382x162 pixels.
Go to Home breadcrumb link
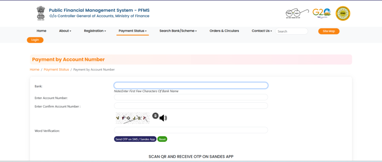[x=35, y=70]
